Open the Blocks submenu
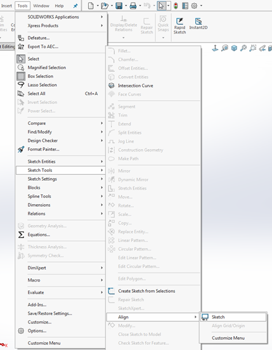The image size is (272, 350). pos(60,188)
